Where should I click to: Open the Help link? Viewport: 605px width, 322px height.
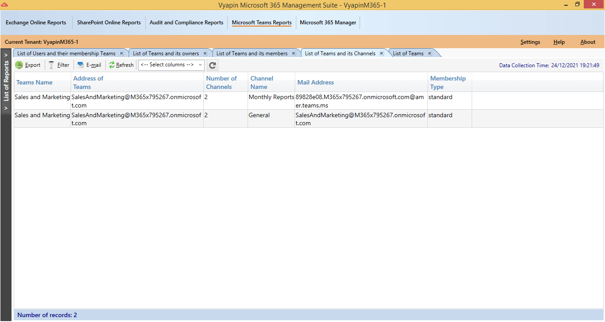coord(559,42)
